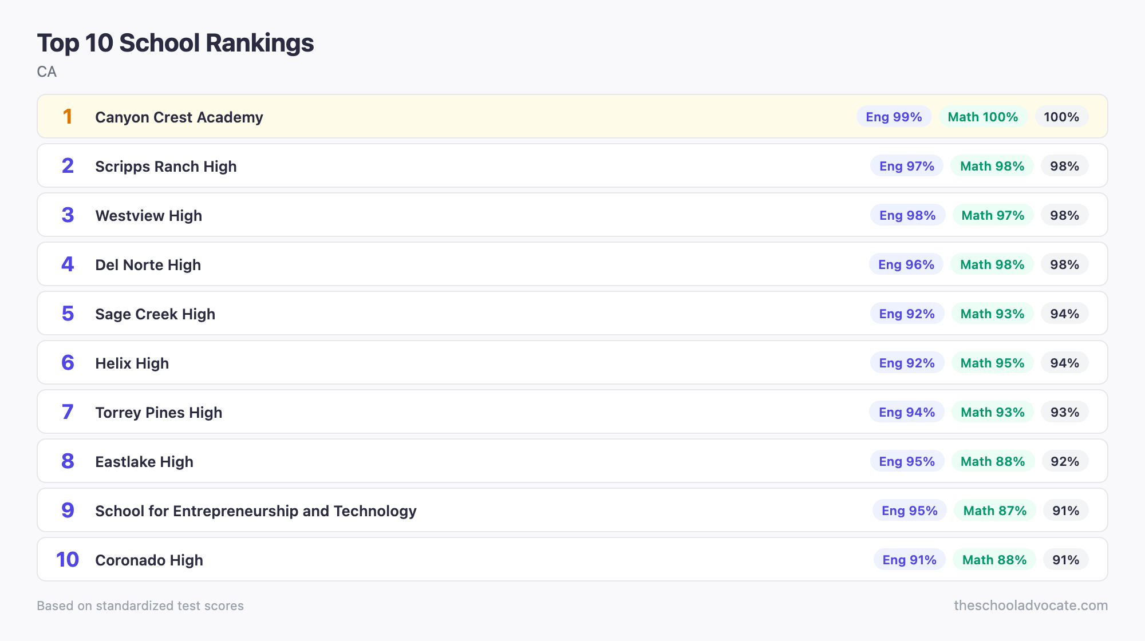Click Scripps Ranch High school name
The height and width of the screenshot is (641, 1145).
[166, 166]
